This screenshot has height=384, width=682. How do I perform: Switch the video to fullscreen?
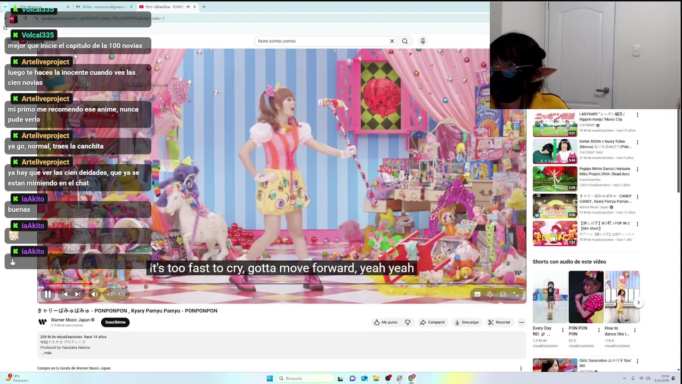(x=516, y=294)
